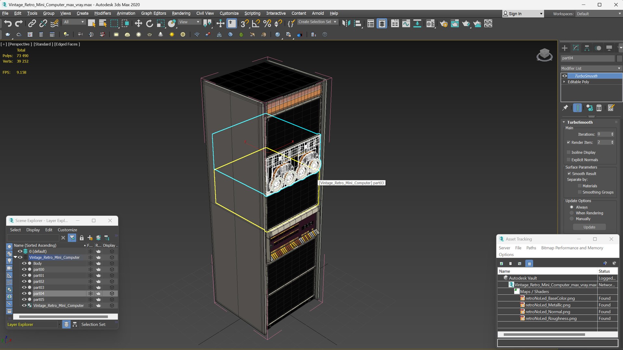This screenshot has width=623, height=350.
Task: Collapse the Vintage_Retro_Mini_Computer layer tree
Action: click(15, 257)
